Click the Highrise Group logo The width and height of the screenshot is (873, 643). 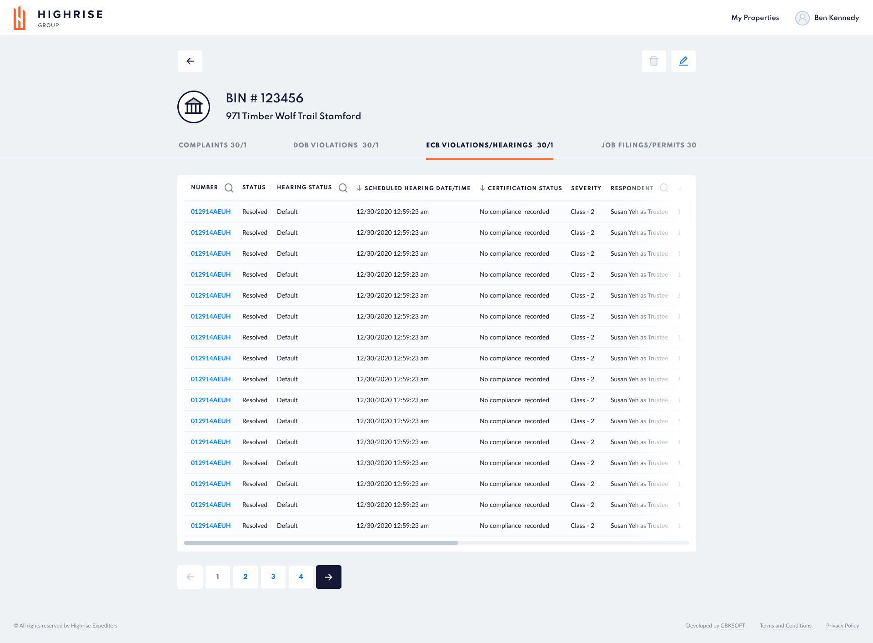58,18
